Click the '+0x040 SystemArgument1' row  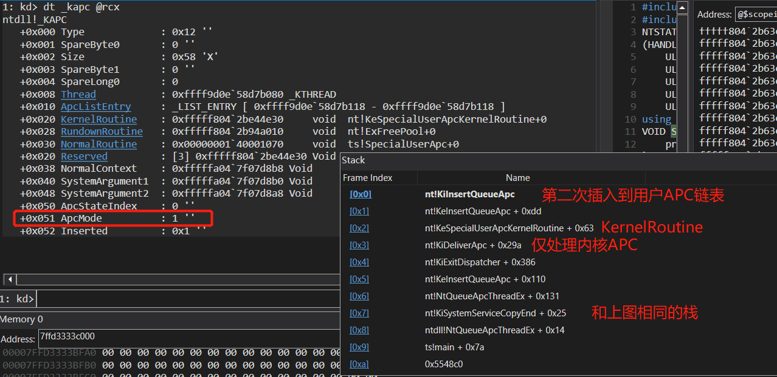[x=166, y=181]
